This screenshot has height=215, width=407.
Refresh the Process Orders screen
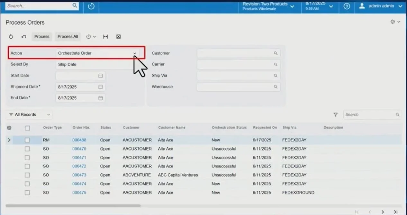click(11, 37)
